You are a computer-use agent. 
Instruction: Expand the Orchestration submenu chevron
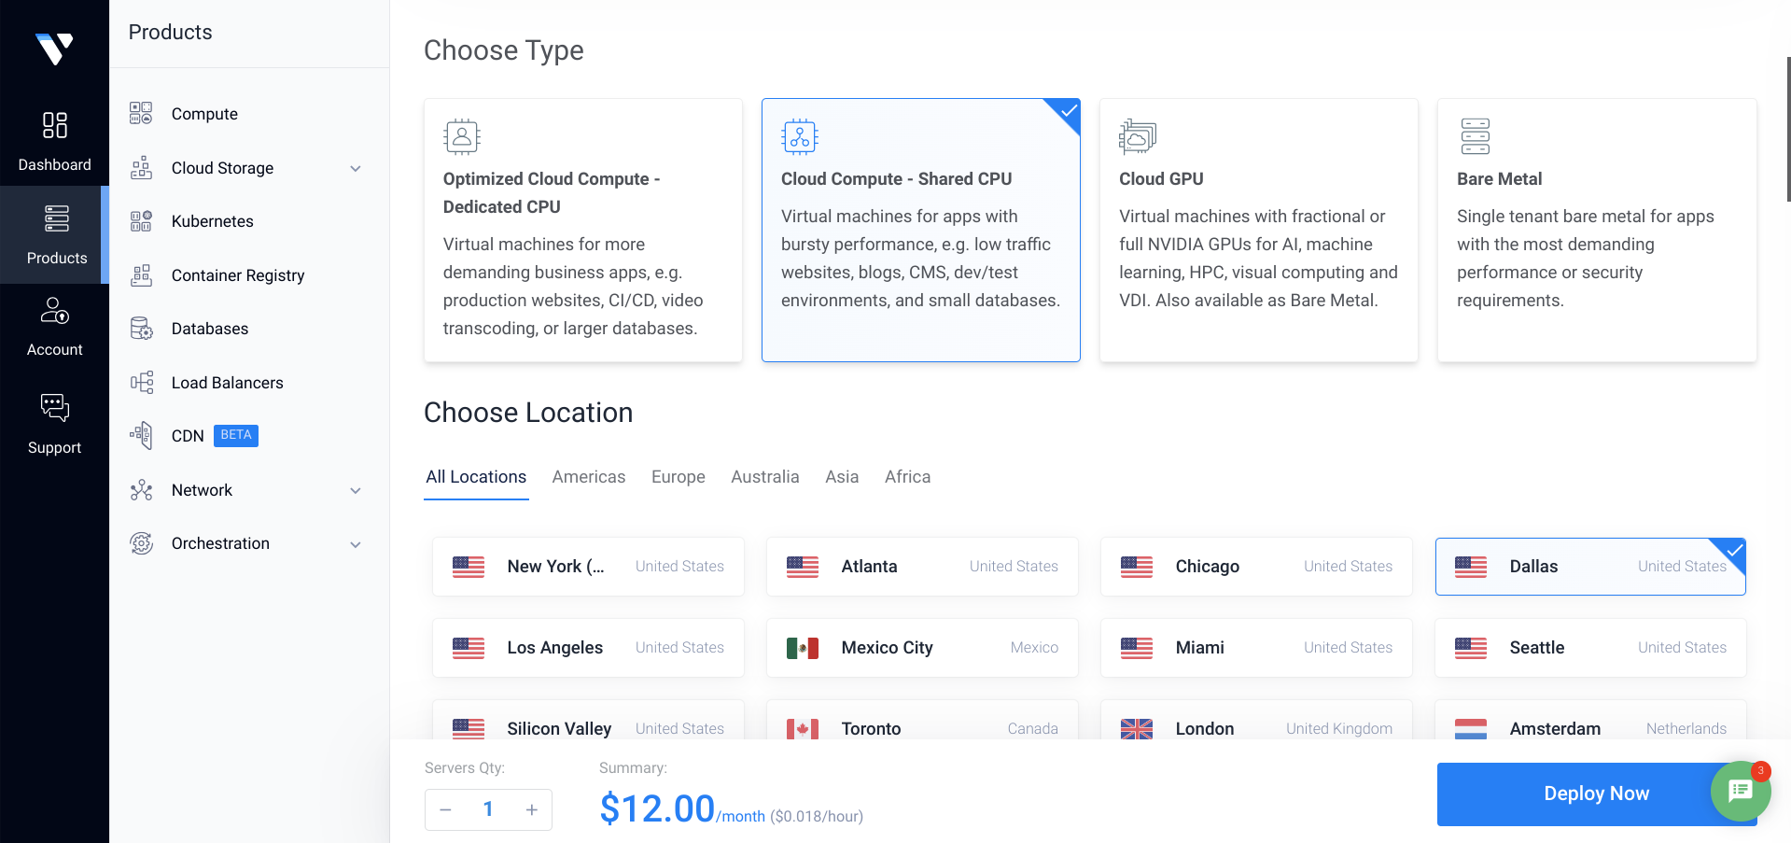356,544
